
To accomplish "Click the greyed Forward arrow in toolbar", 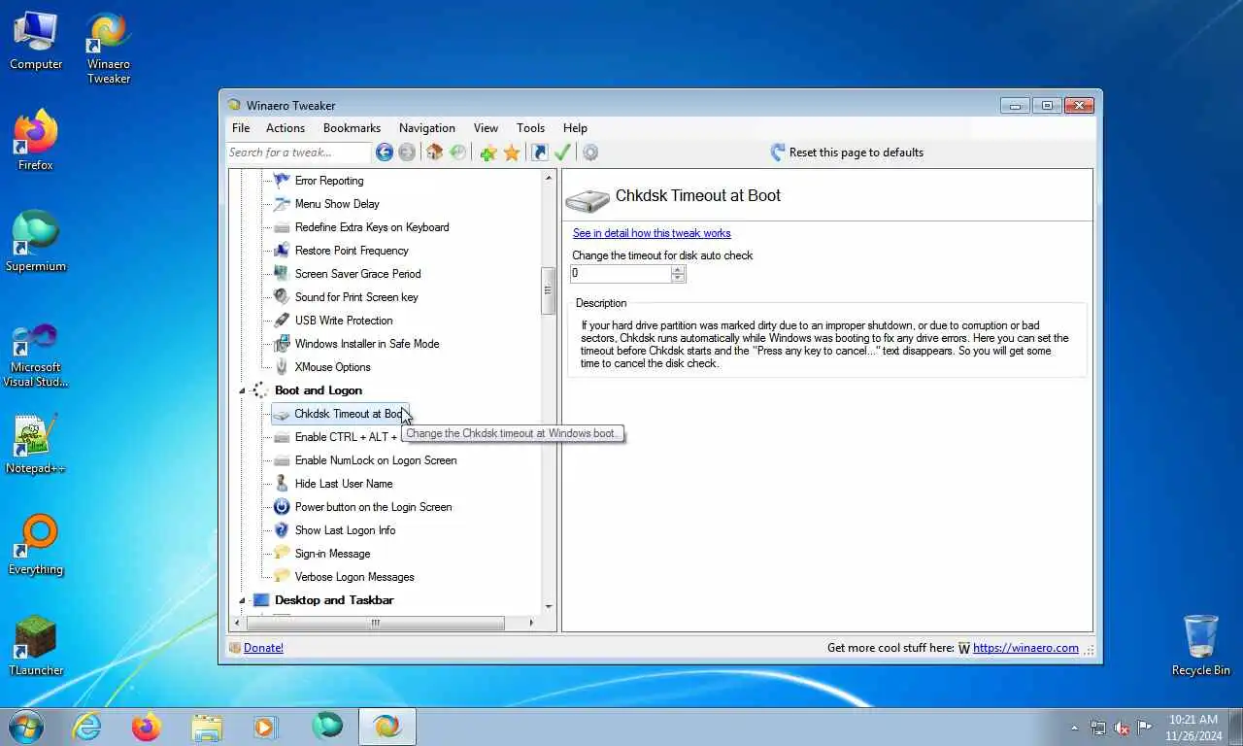I will click(x=407, y=153).
